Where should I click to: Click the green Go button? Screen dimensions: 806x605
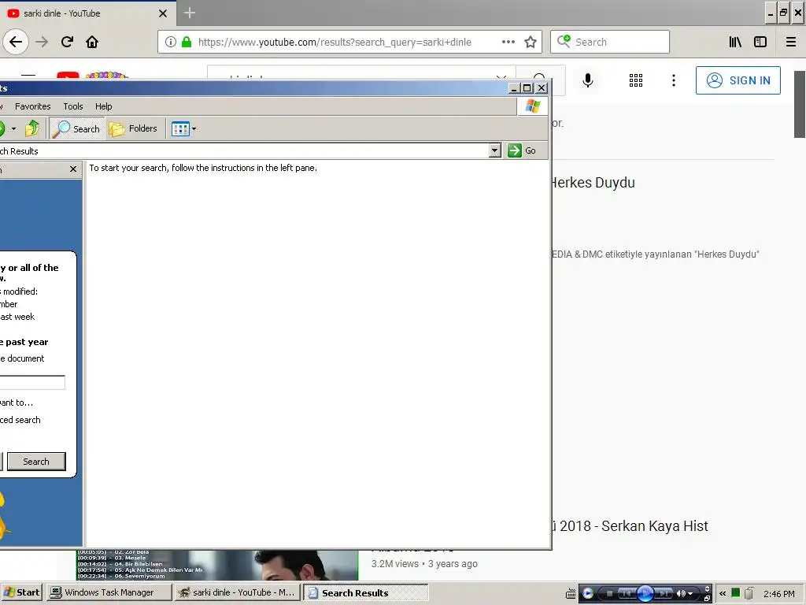pyautogui.click(x=523, y=150)
